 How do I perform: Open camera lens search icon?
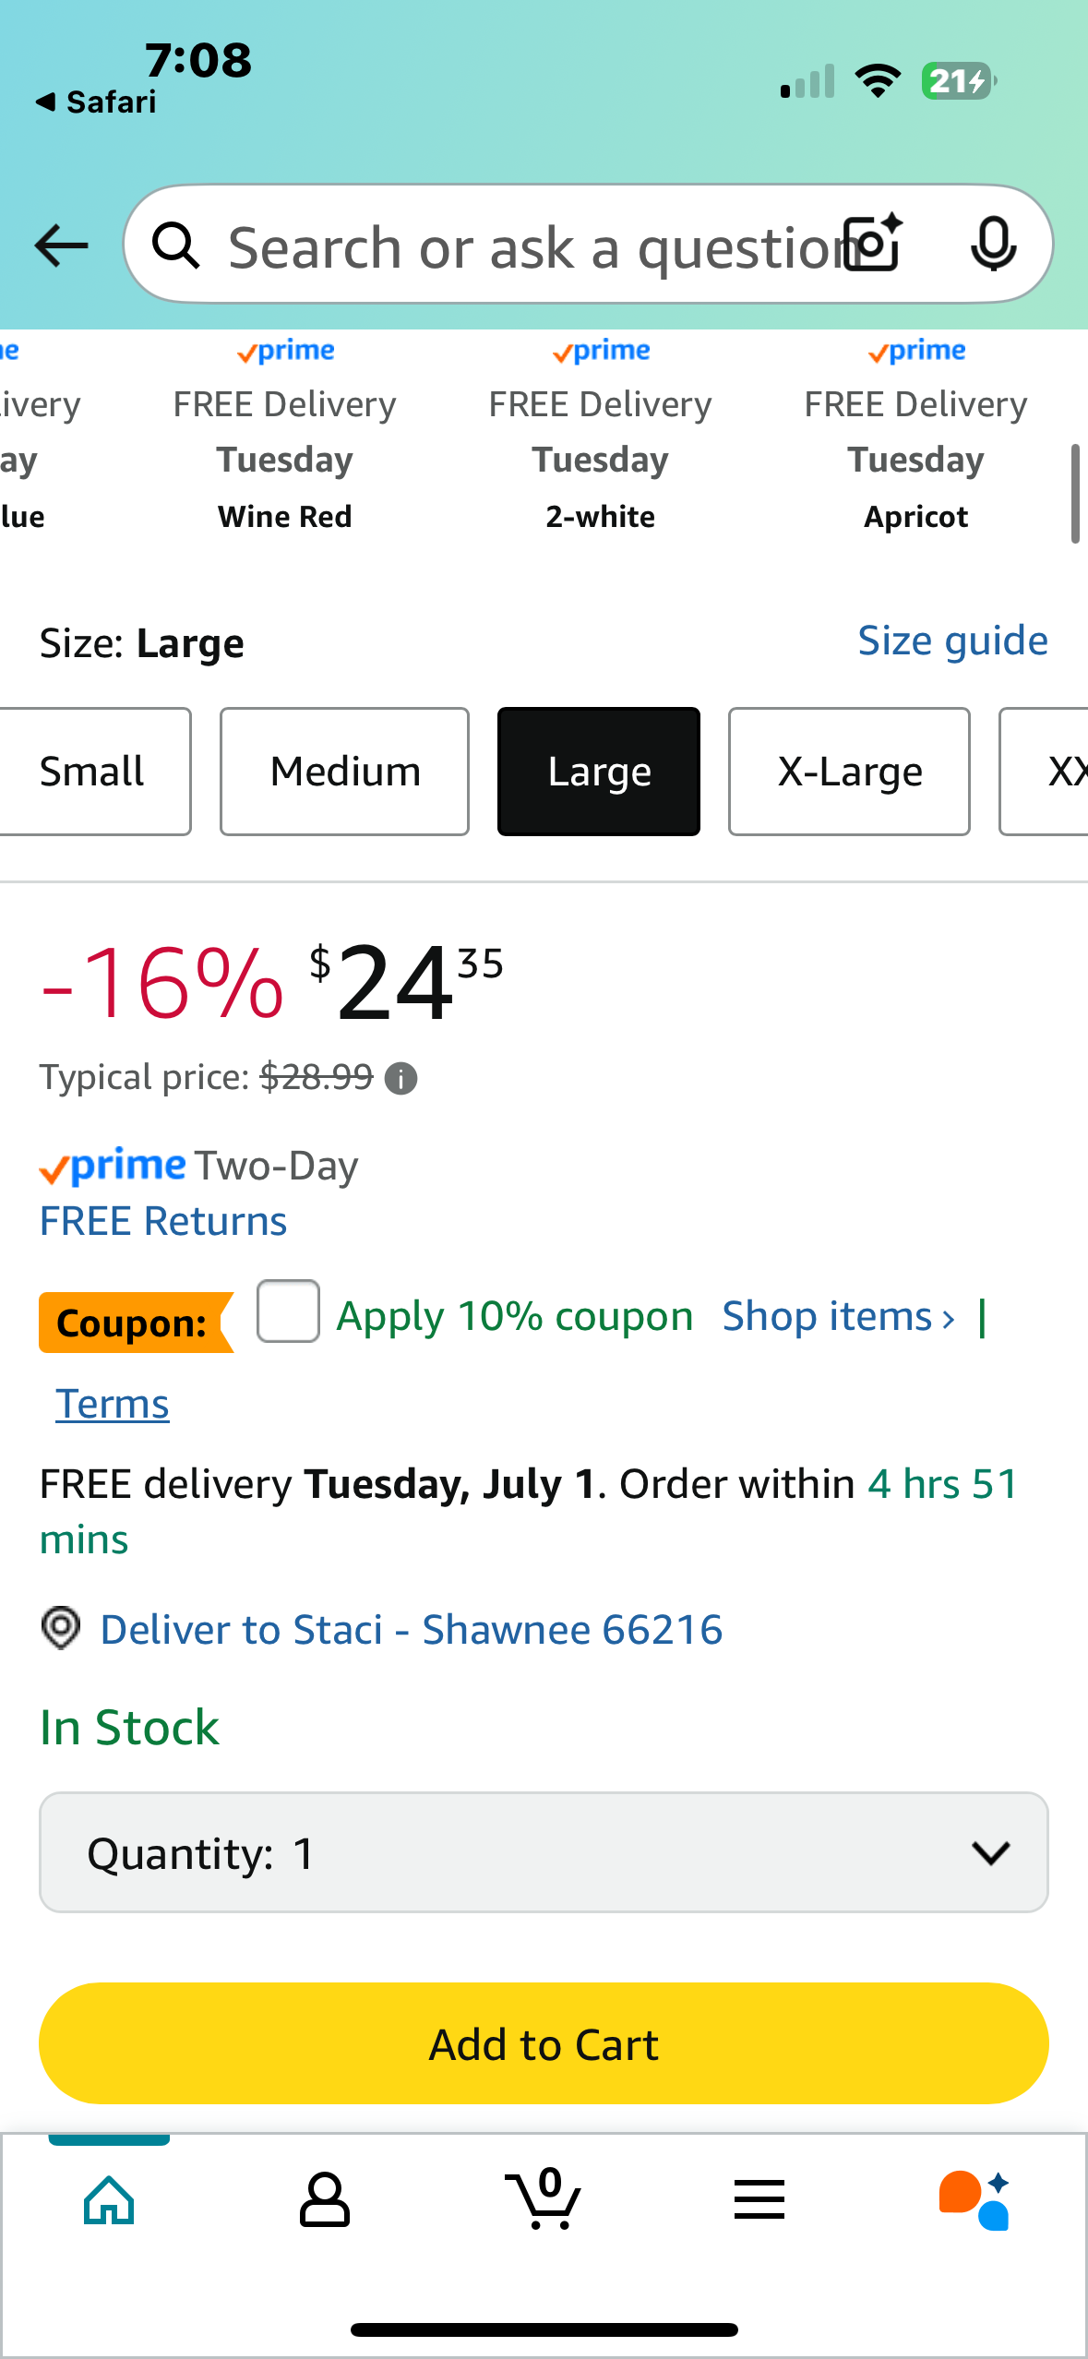click(x=874, y=244)
